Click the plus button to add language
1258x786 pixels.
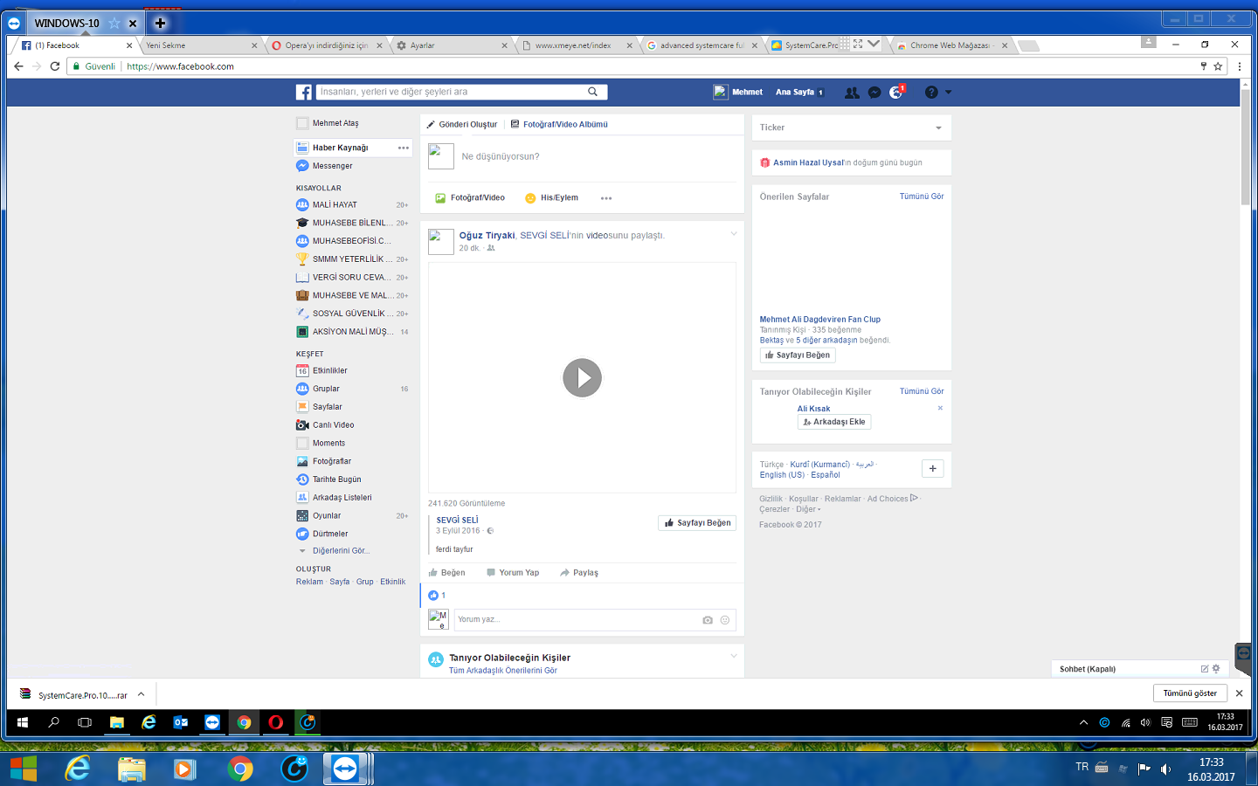tap(932, 469)
